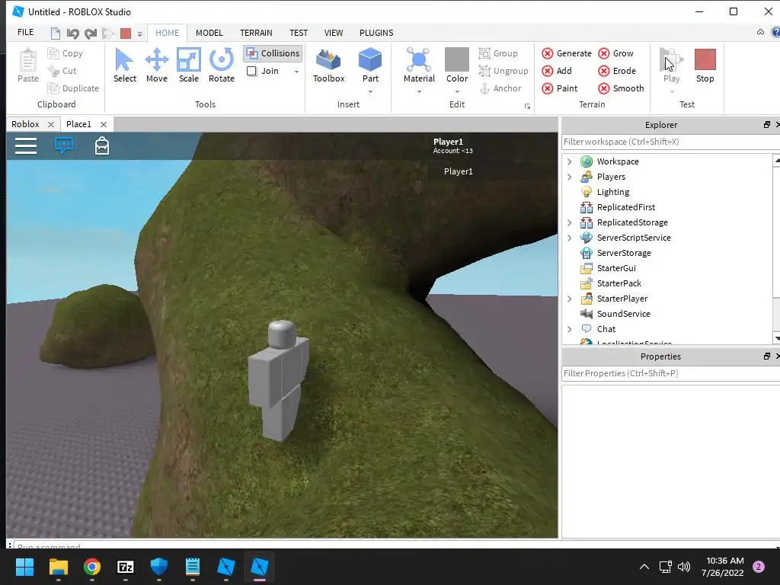Open the in-game chat icon
The height and width of the screenshot is (585, 780).
[64, 145]
